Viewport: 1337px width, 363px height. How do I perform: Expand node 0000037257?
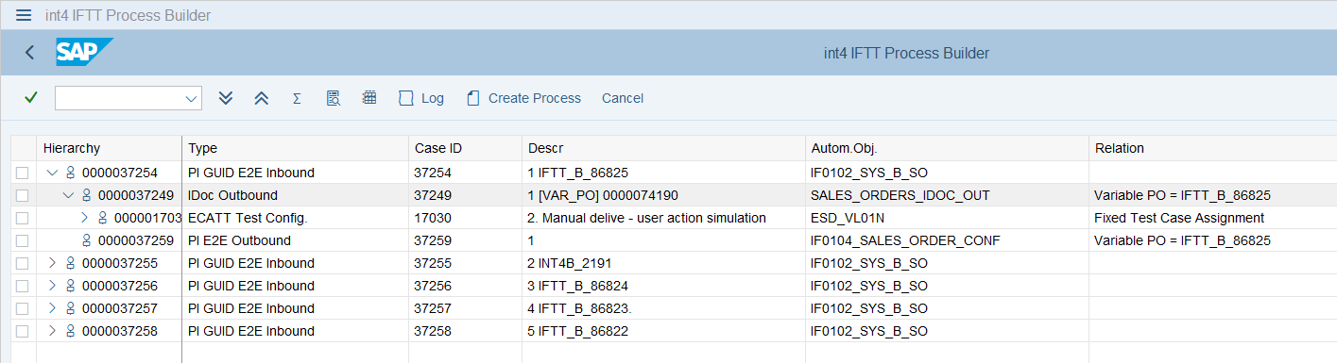[x=52, y=308]
